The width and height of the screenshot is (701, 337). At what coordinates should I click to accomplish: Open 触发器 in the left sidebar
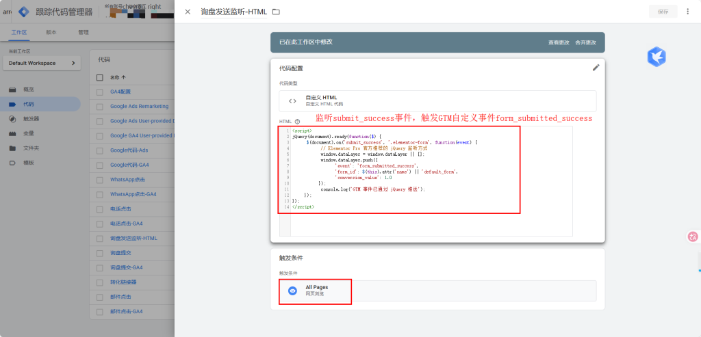[31, 119]
